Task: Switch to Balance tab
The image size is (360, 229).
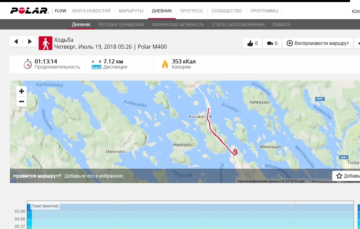Action: point(281,24)
